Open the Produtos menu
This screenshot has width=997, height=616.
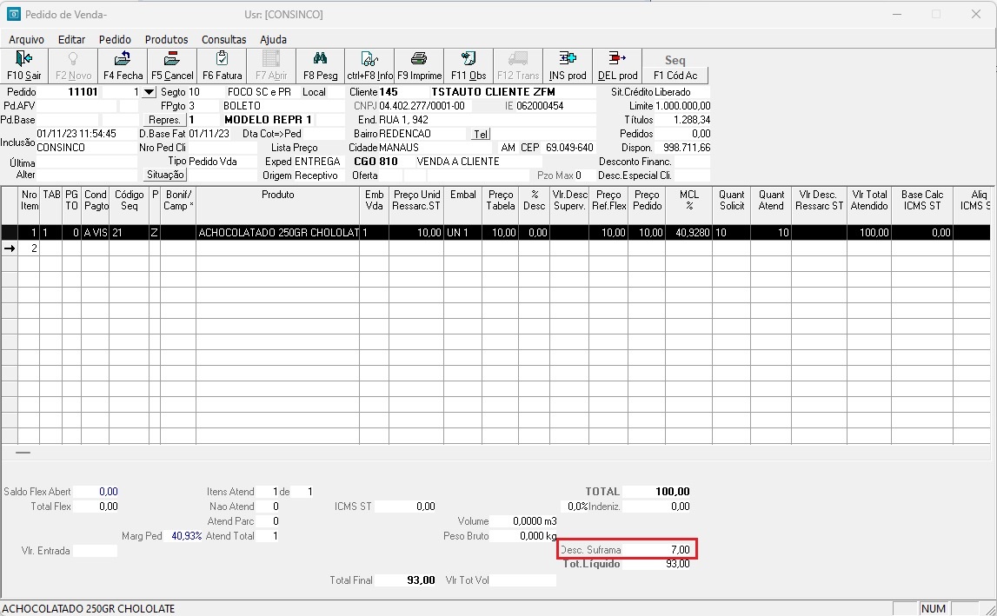coord(167,39)
